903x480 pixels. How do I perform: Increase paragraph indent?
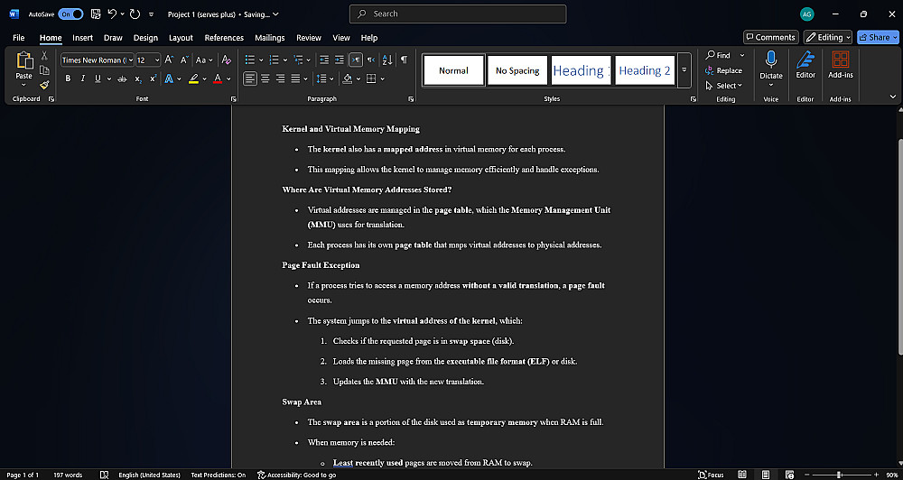tap(340, 60)
